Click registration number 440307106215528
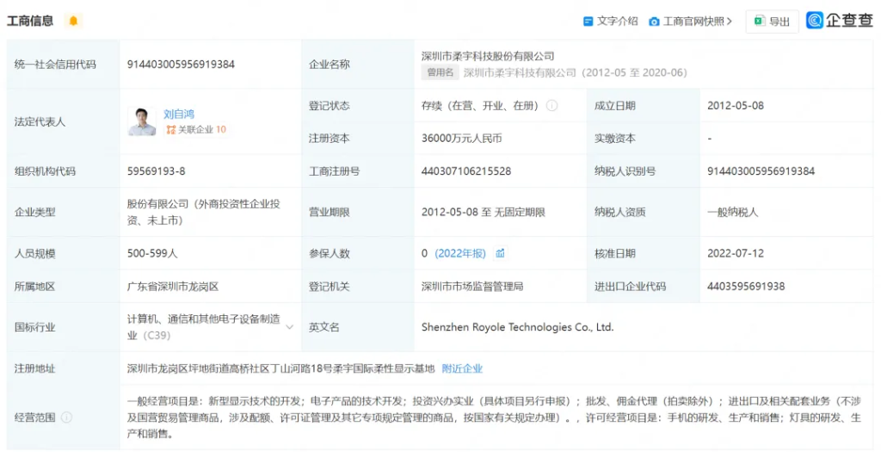Viewport: 881px width, 452px height. click(x=466, y=171)
